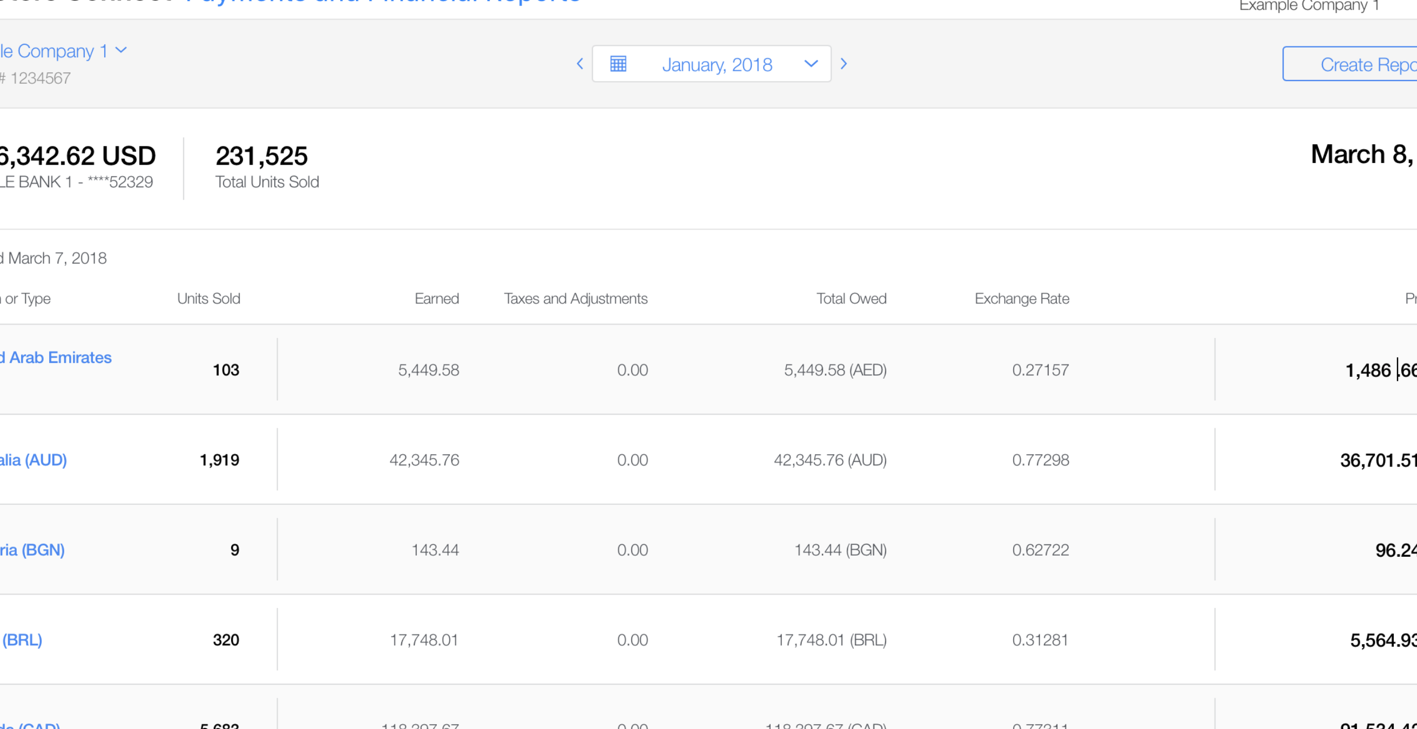Image resolution: width=1417 pixels, height=729 pixels.
Task: Open the Australia (AUD) link
Action: tap(33, 460)
